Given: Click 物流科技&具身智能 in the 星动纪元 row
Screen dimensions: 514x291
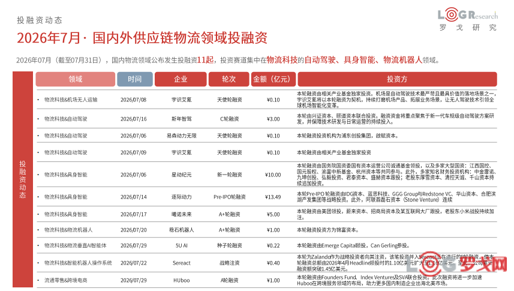Looking at the screenshot, I should [66, 175].
